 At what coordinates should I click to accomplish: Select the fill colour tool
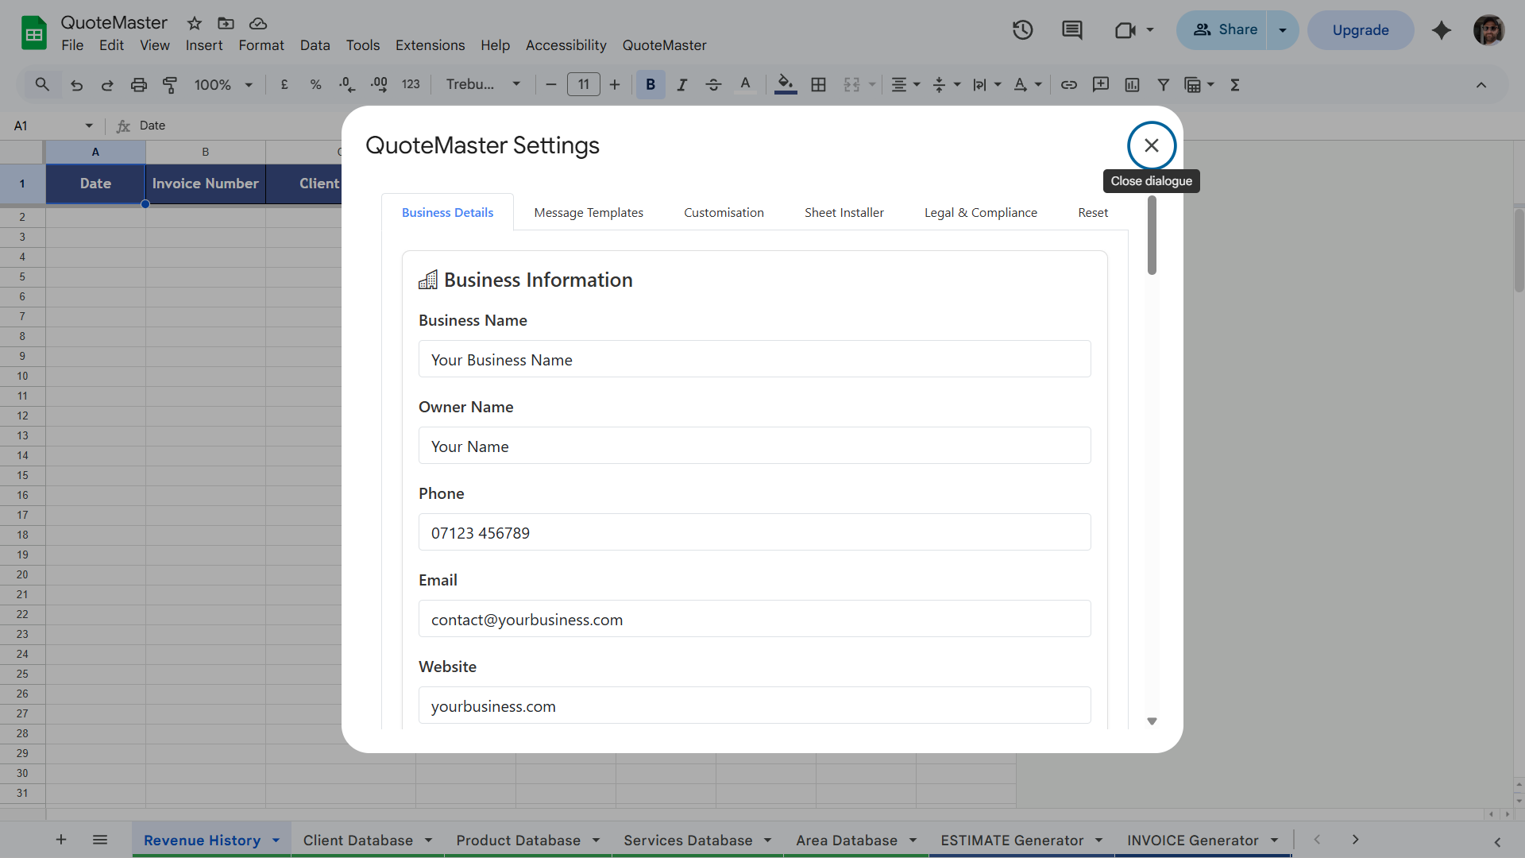pos(785,84)
